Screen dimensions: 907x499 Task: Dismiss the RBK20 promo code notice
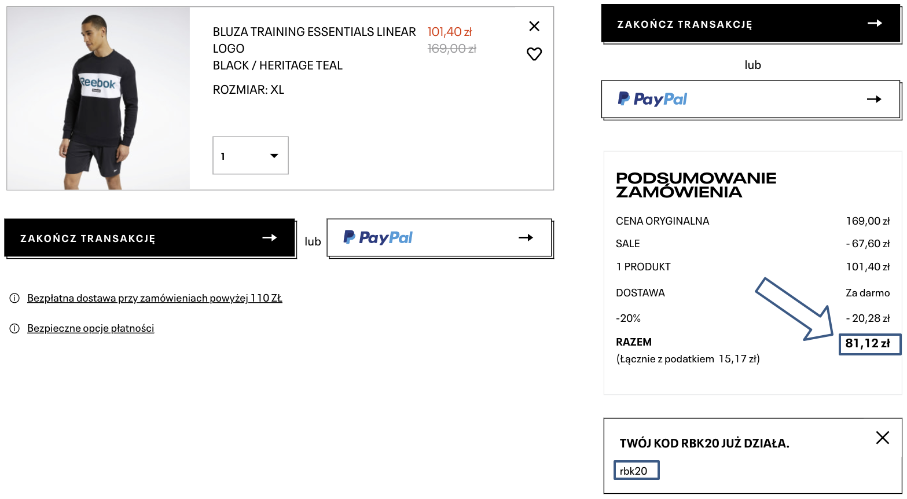882,438
